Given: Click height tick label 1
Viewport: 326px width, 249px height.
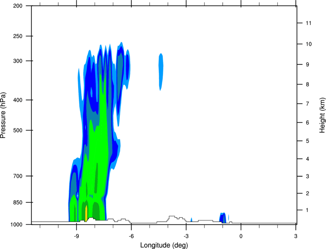Looking at the screenshot, I should [x=307, y=210].
